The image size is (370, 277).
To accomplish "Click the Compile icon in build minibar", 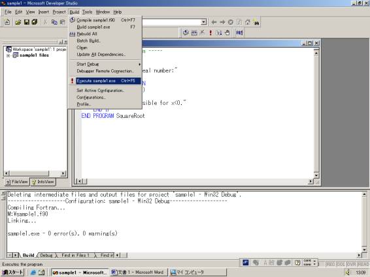I will (x=186, y=33).
